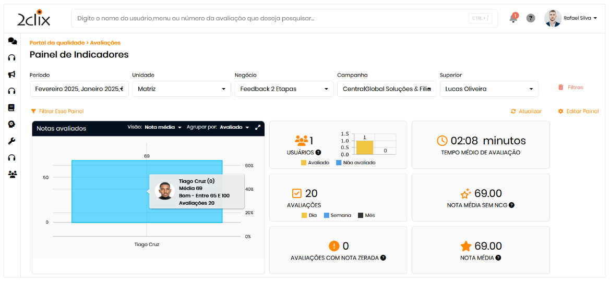Click the megaphone icon in the sidebar
The height and width of the screenshot is (283, 610).
pos(11,75)
